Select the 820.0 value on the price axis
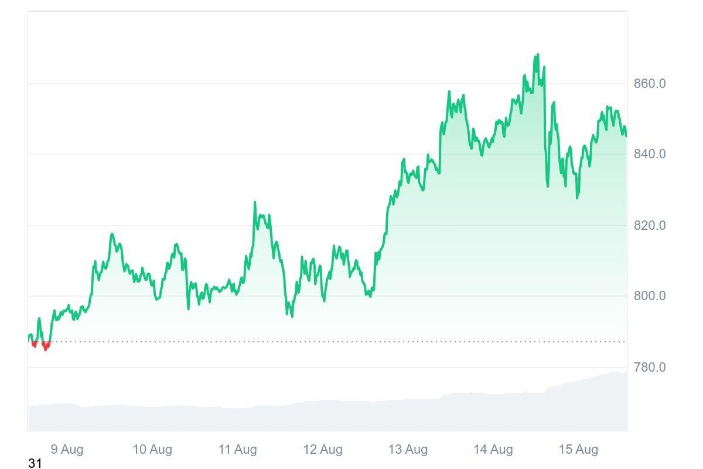The height and width of the screenshot is (469, 703). click(649, 226)
